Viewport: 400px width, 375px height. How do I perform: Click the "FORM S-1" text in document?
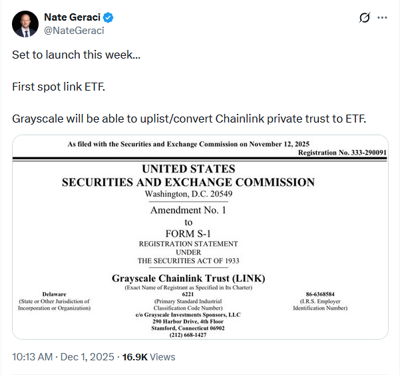[188, 232]
